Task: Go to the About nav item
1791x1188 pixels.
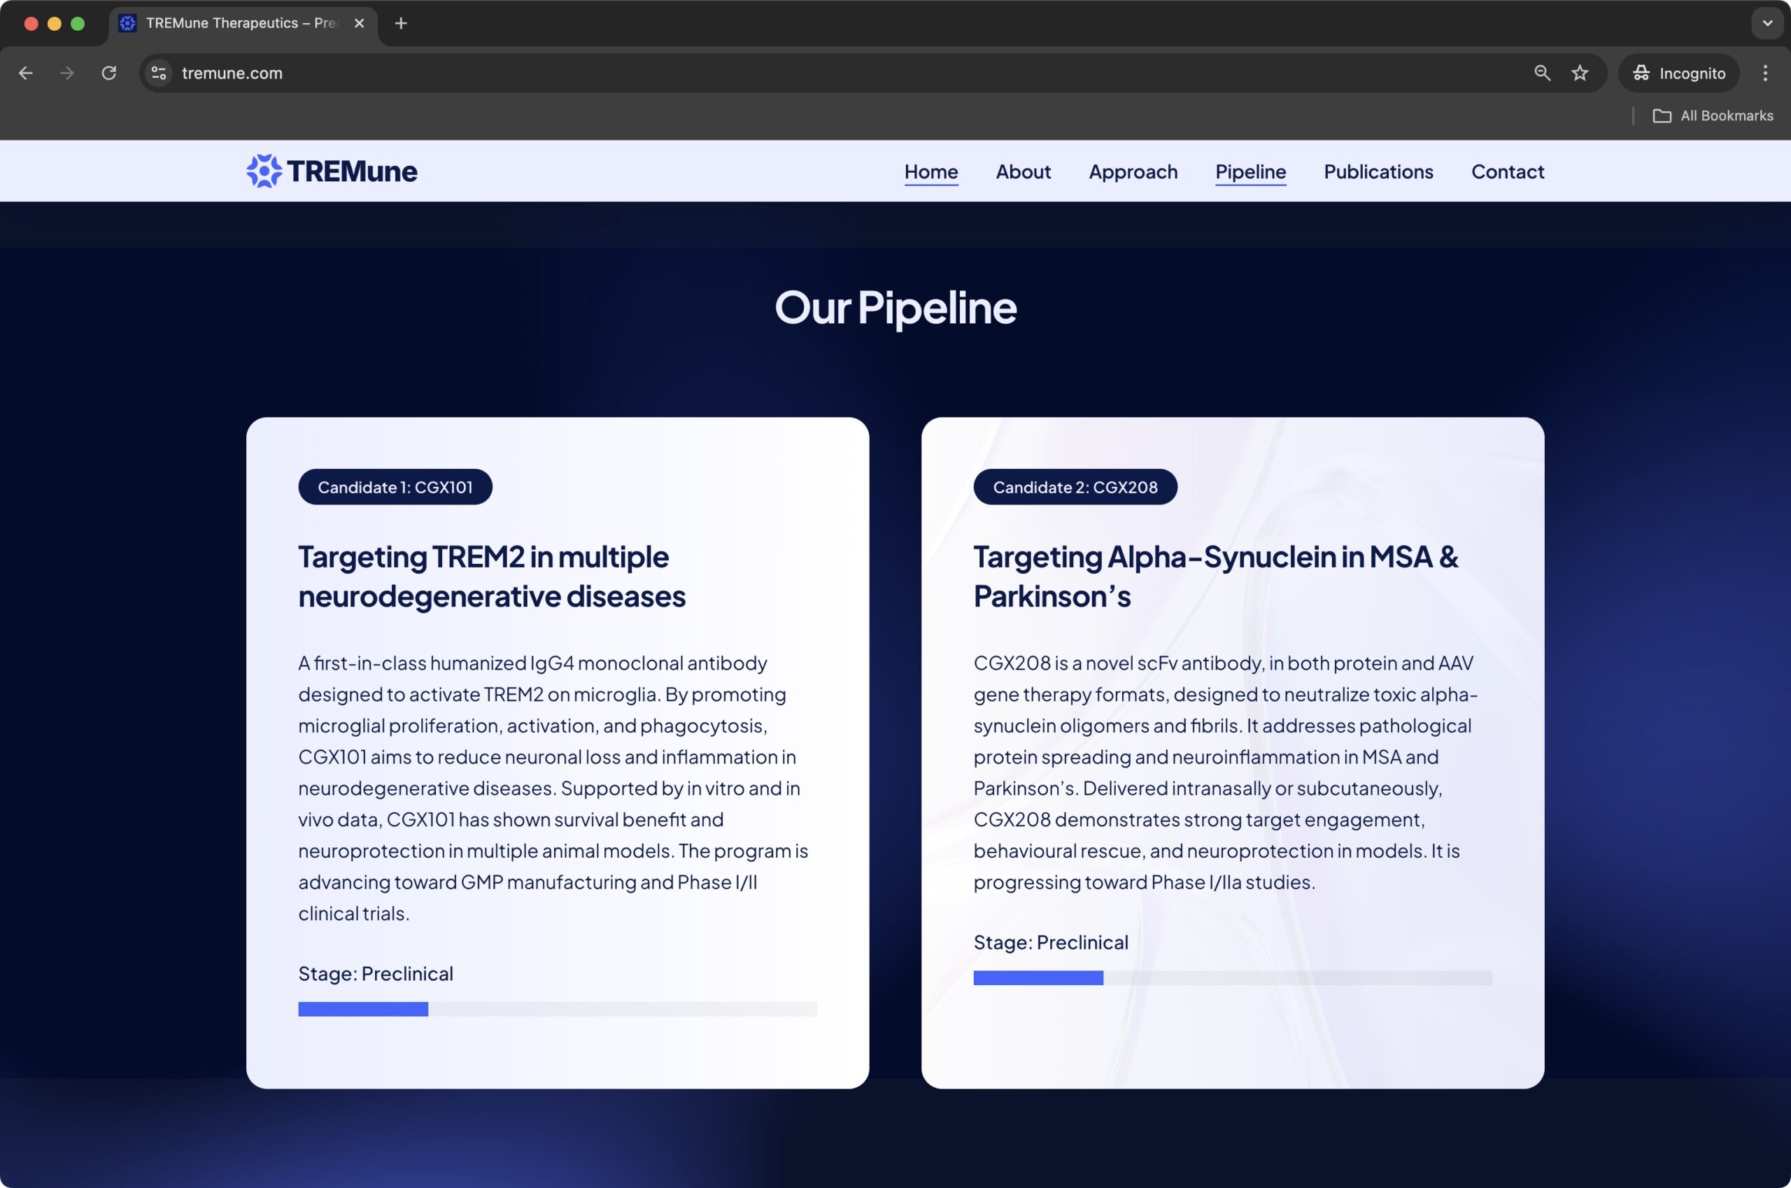Action: [x=1023, y=172]
